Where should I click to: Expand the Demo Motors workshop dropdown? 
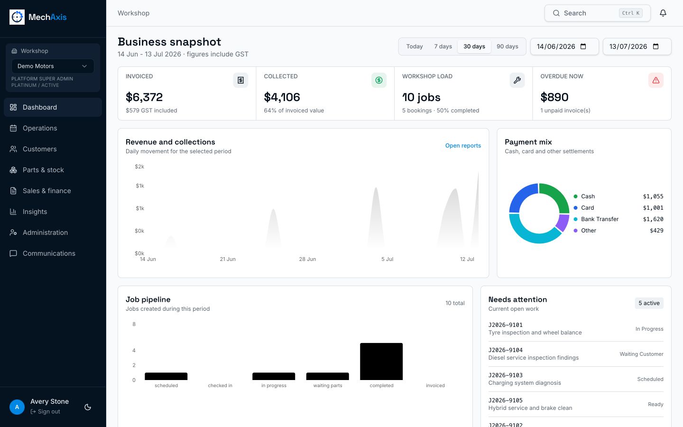(53, 66)
